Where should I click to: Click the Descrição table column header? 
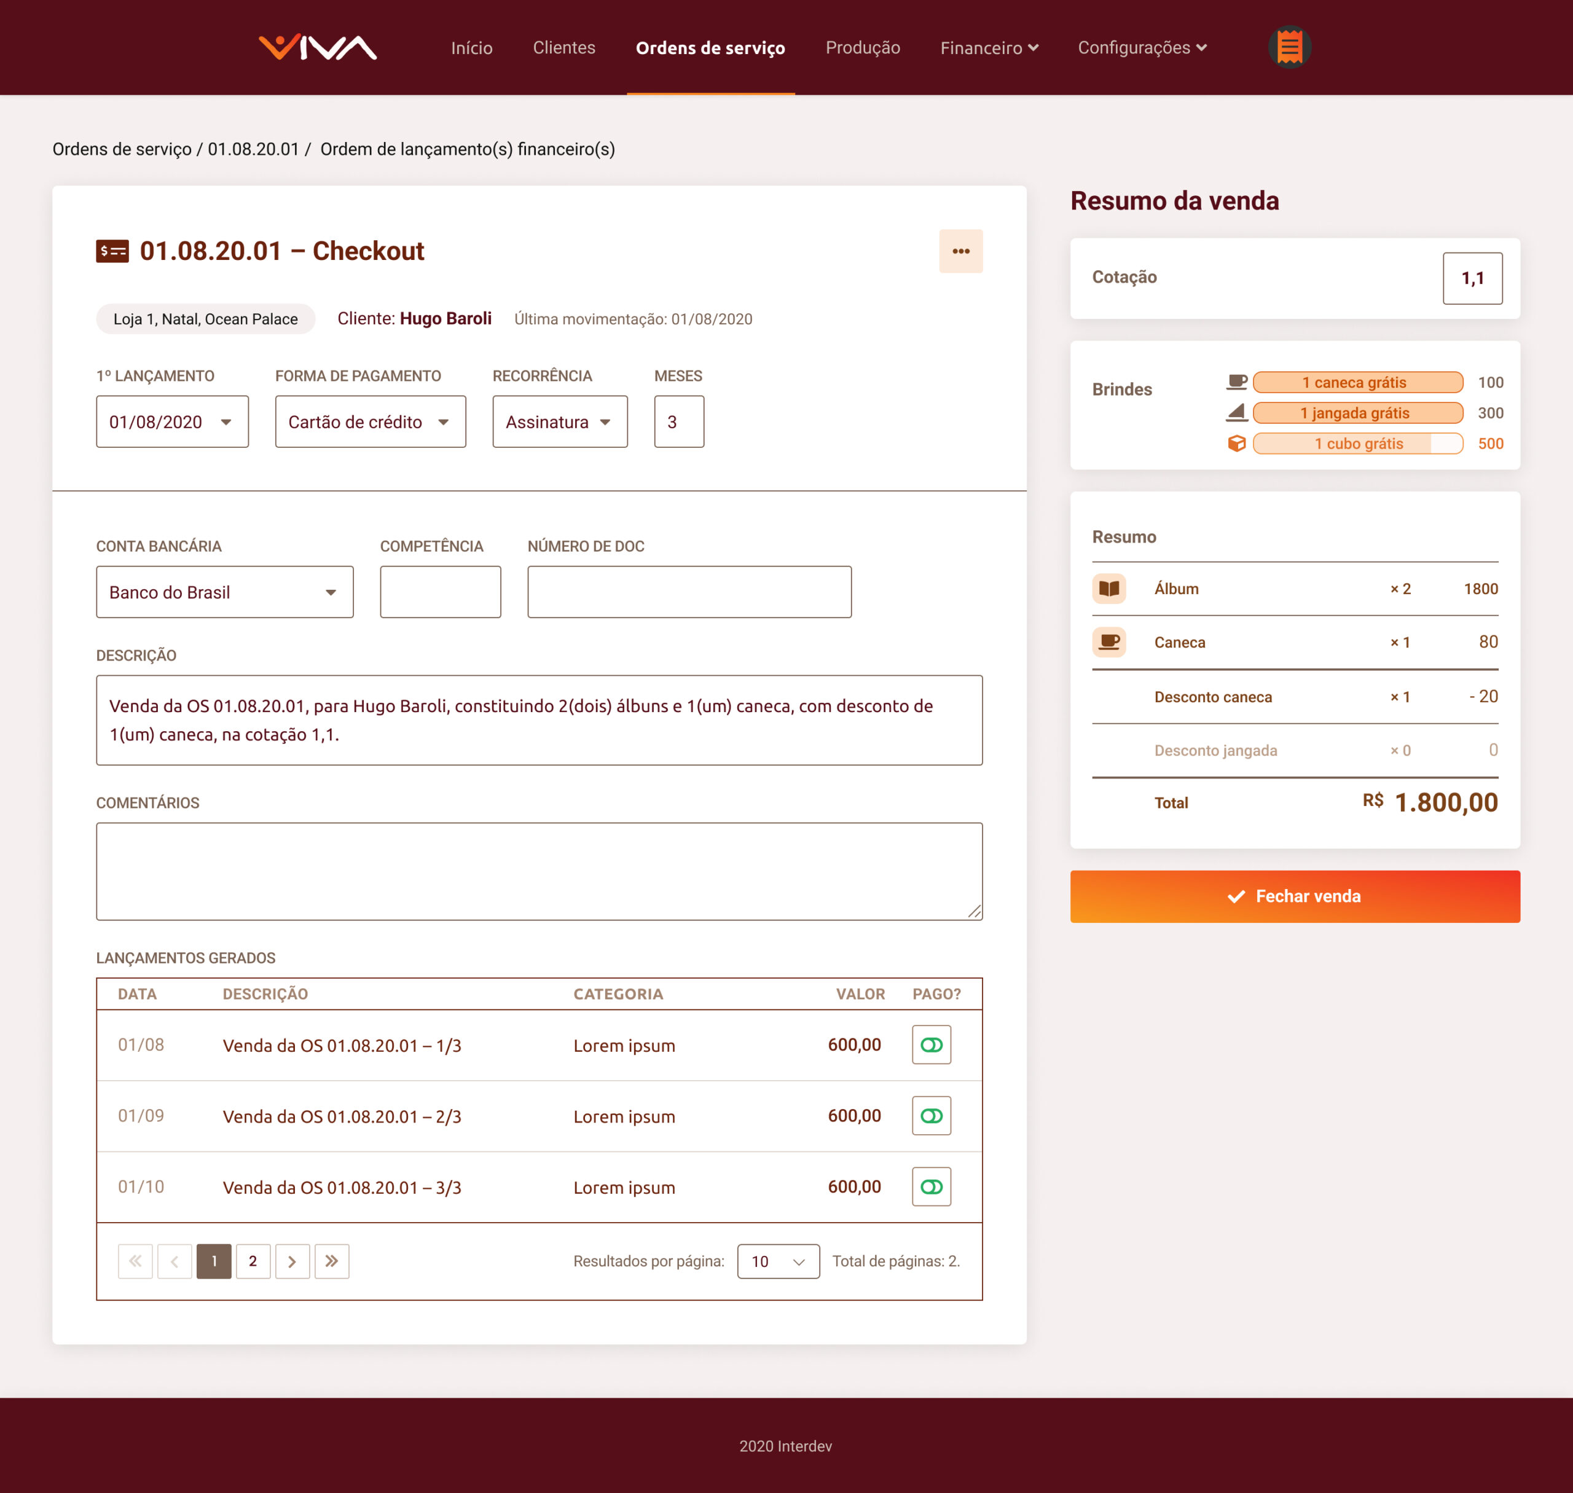pos(265,994)
